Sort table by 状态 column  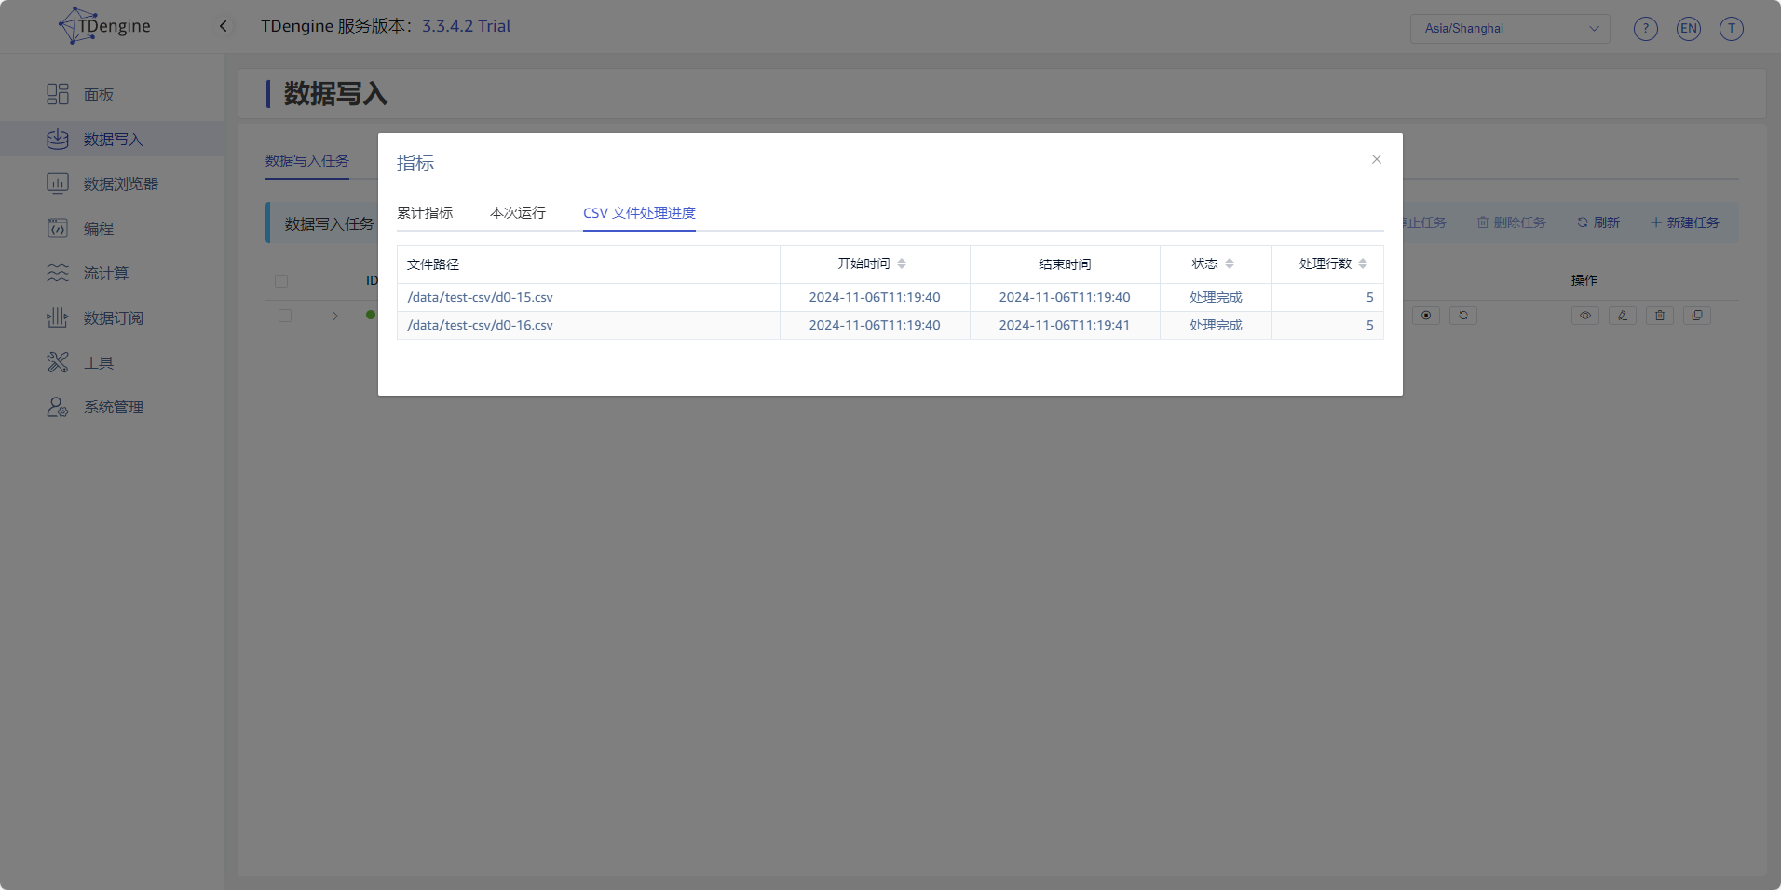(1229, 264)
